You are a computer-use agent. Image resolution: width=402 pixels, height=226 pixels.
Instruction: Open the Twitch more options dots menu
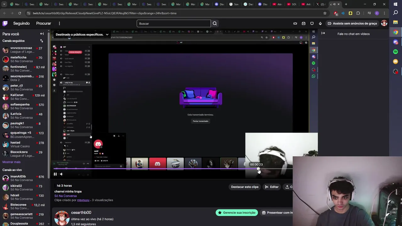tap(59, 24)
